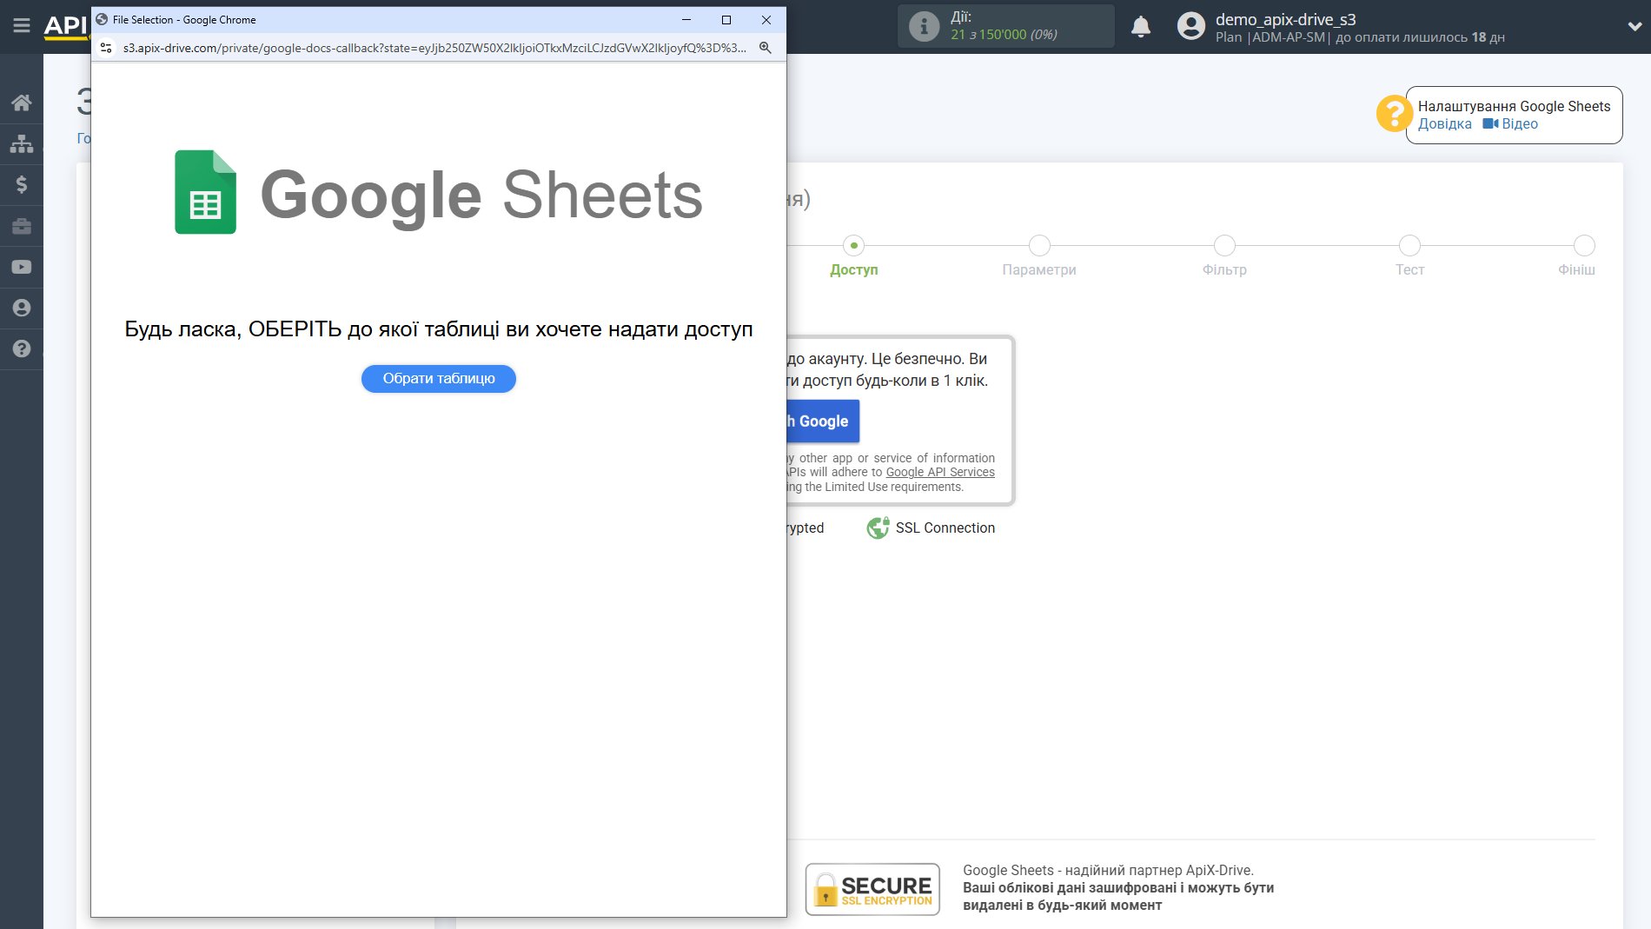Click the yellow question mark help icon
Viewport: 1651px width, 929px height.
(1394, 114)
